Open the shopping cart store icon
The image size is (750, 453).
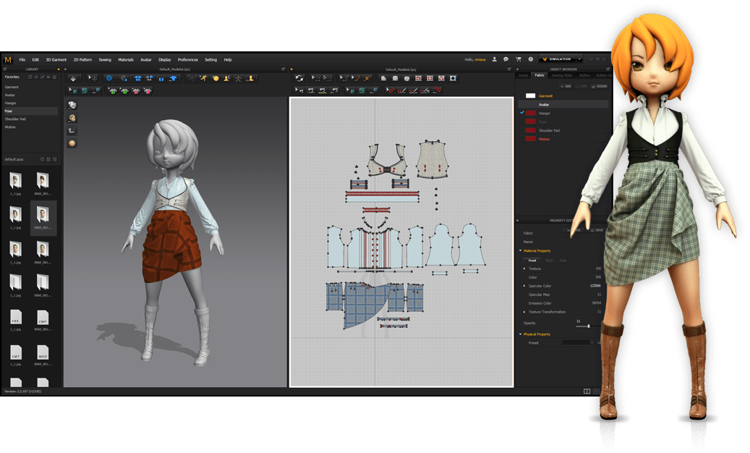point(519,59)
